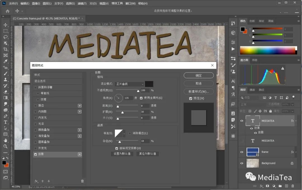Viewport: 302px width, 190px height.
Task: Open the 等高线 contour picker arrow
Action: (x=124, y=133)
